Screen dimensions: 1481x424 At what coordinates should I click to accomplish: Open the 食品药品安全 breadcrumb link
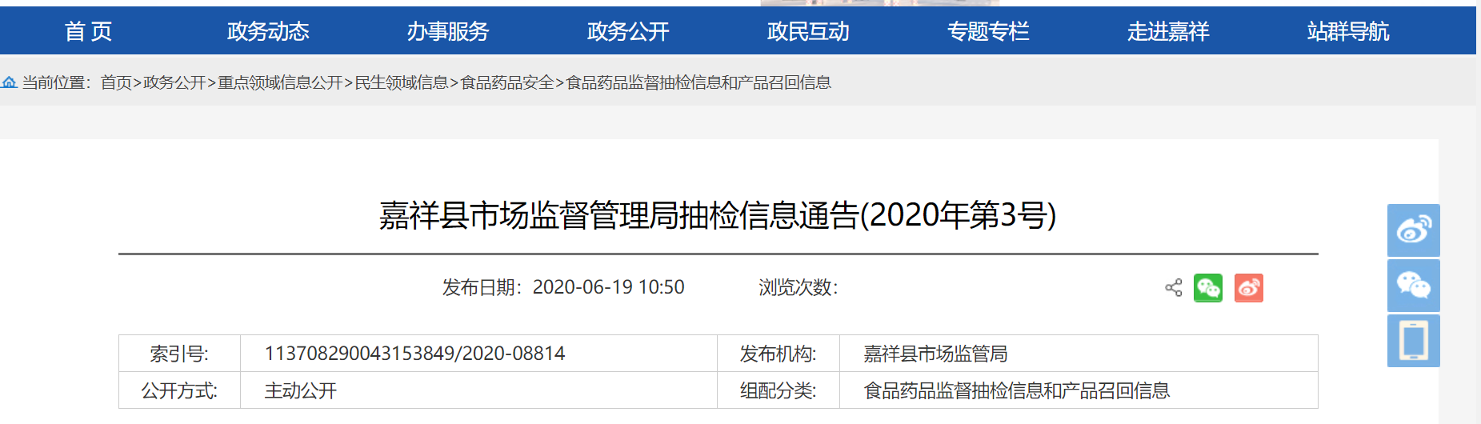click(x=507, y=82)
